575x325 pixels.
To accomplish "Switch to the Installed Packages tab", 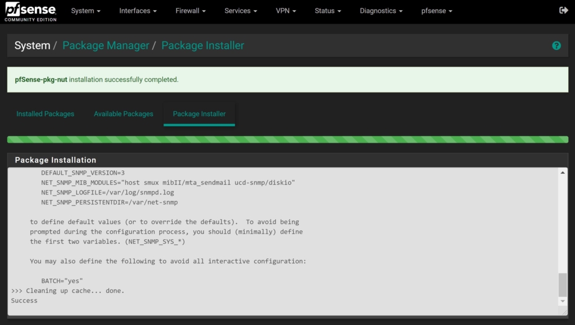I will (x=45, y=114).
